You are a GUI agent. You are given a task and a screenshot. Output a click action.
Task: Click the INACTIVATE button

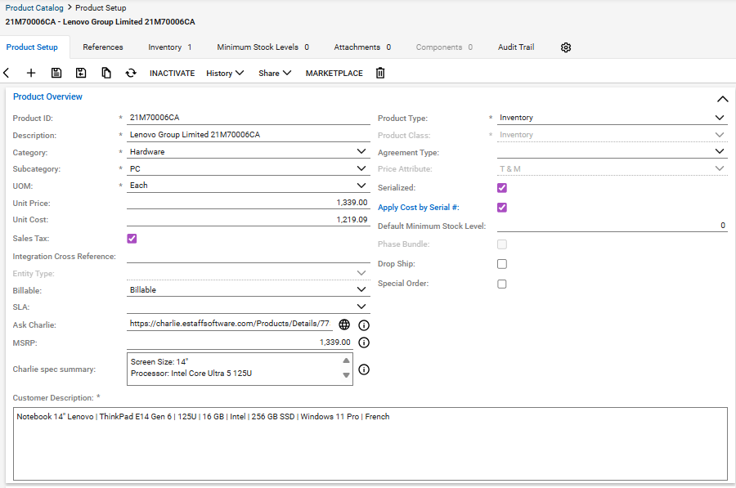173,74
